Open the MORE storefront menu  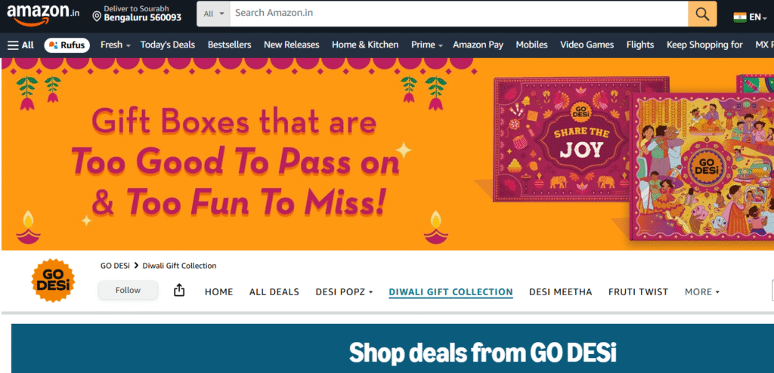(x=702, y=292)
